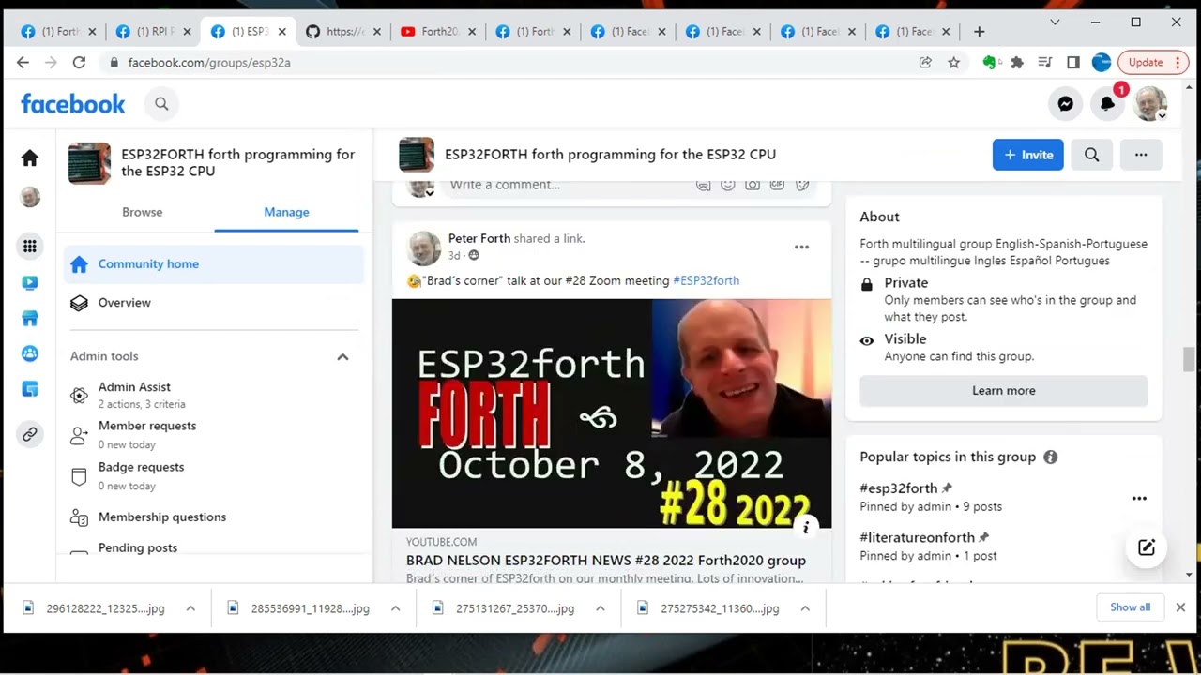This screenshot has width=1201, height=675.
Task: Open the tab search dropdown arrow
Action: point(1055,22)
